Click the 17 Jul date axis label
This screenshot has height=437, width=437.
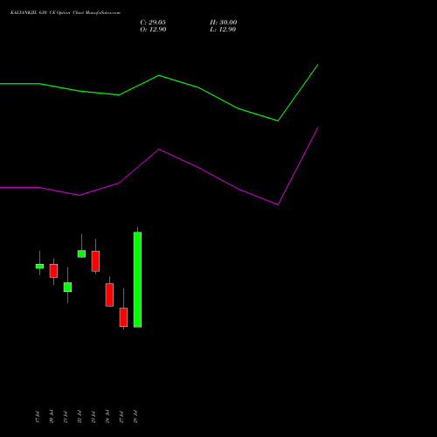point(38,417)
